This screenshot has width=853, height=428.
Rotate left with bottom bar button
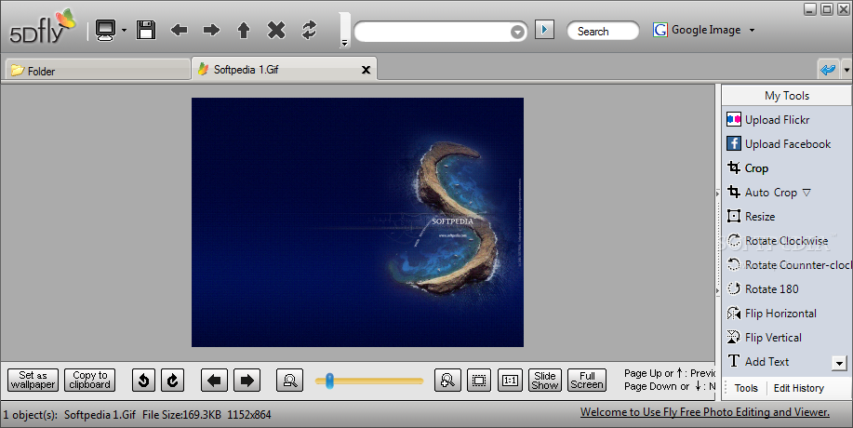(x=143, y=381)
